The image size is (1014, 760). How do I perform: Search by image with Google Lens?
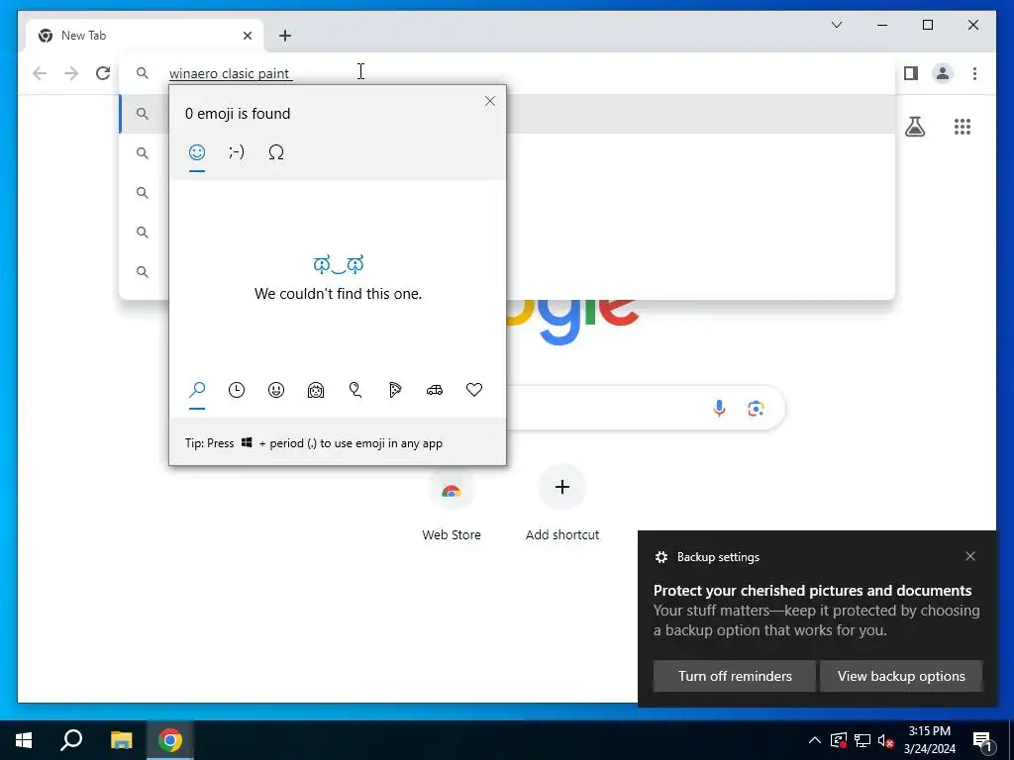tap(756, 408)
